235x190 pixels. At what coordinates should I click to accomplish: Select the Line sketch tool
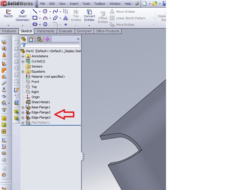pos(35,11)
